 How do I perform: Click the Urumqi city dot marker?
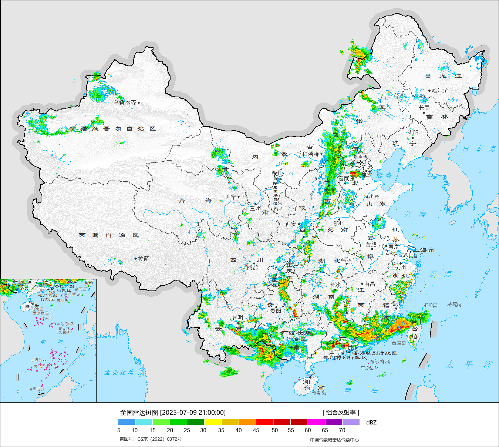tap(139, 103)
